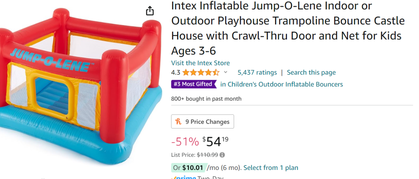419x179 pixels.
Task: Choose Select from 1 plan link
Action: click(x=271, y=168)
